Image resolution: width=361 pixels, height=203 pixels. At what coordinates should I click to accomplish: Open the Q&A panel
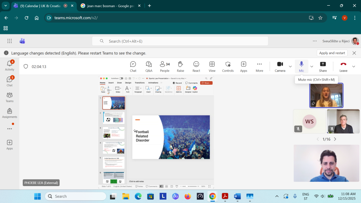149,66
